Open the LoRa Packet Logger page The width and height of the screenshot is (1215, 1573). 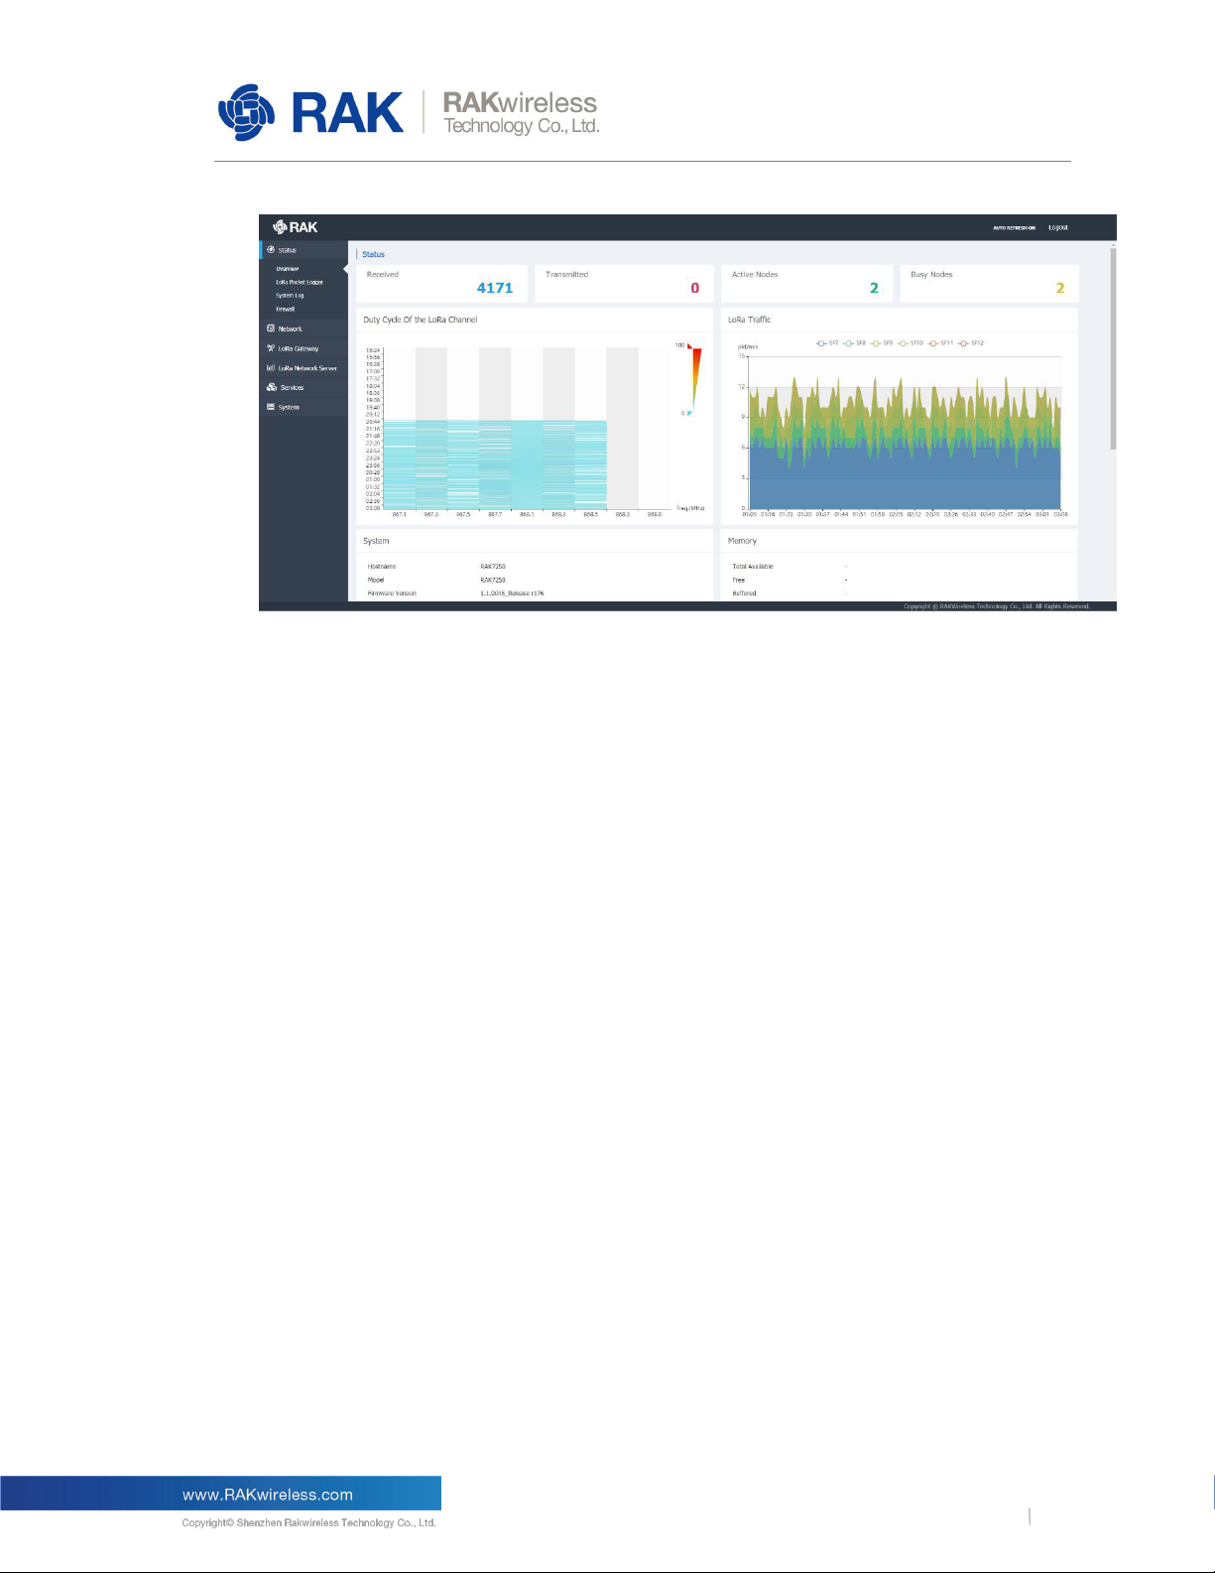click(x=300, y=282)
